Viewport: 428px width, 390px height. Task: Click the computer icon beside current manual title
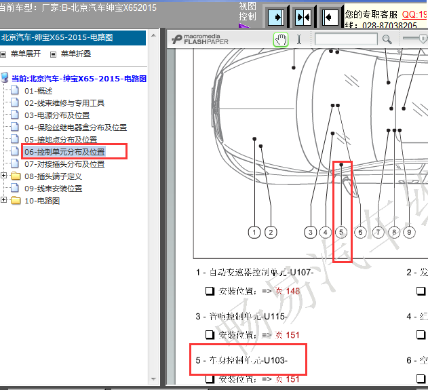pyautogui.click(x=5, y=77)
